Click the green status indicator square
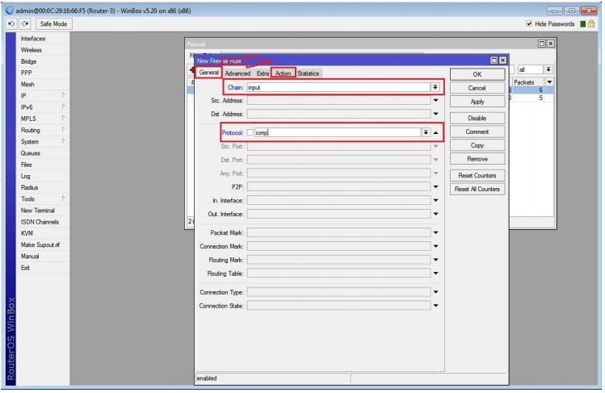 coord(582,24)
